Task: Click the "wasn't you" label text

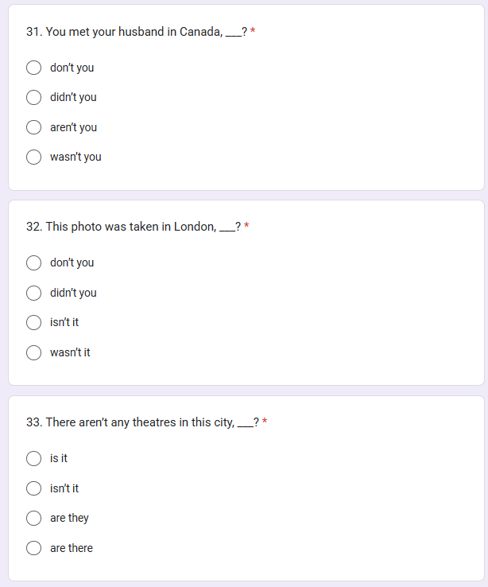Action: coord(76,157)
